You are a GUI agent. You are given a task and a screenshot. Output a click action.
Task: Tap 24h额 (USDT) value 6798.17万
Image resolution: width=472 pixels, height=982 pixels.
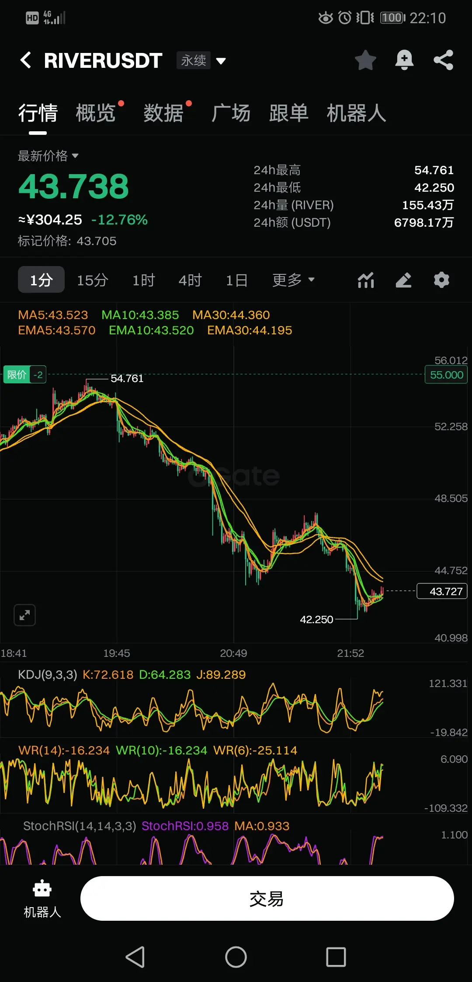[x=424, y=223]
